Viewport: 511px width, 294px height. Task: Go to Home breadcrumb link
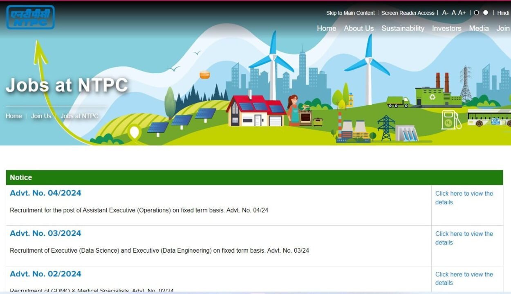[14, 116]
